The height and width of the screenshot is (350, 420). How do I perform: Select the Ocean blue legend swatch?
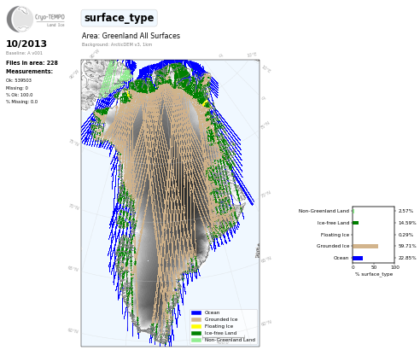coord(196,312)
